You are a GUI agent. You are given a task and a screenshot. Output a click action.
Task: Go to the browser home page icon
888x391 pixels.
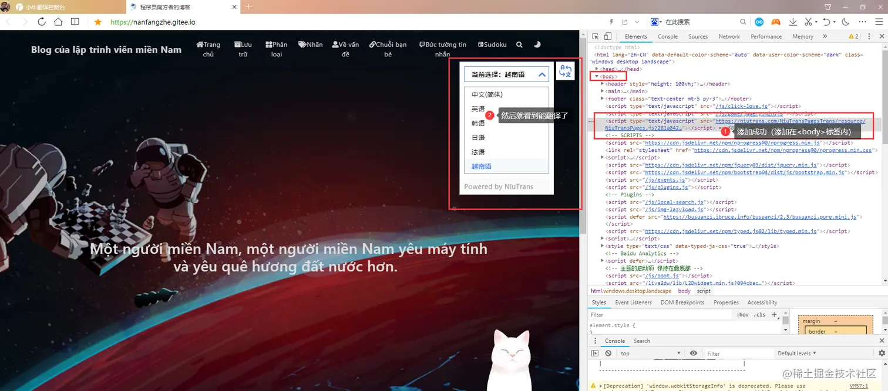click(58, 22)
